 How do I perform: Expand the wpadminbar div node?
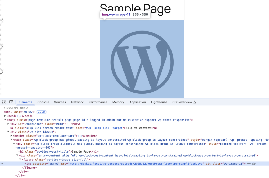point(8,124)
